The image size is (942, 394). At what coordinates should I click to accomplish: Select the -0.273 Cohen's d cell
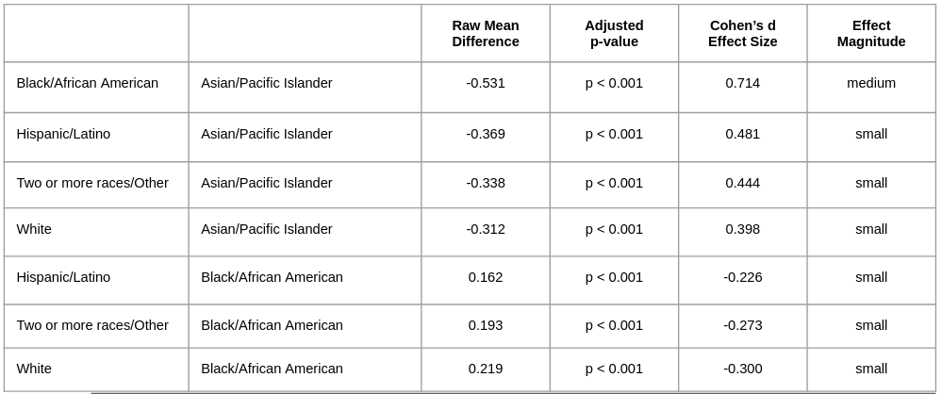click(742, 325)
